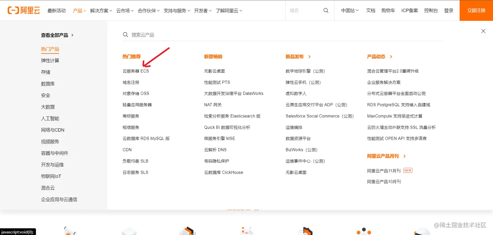This screenshot has height=235, width=493.
Task: Click 大数据开发治理平台 DataWorks
Action: pos(234,93)
